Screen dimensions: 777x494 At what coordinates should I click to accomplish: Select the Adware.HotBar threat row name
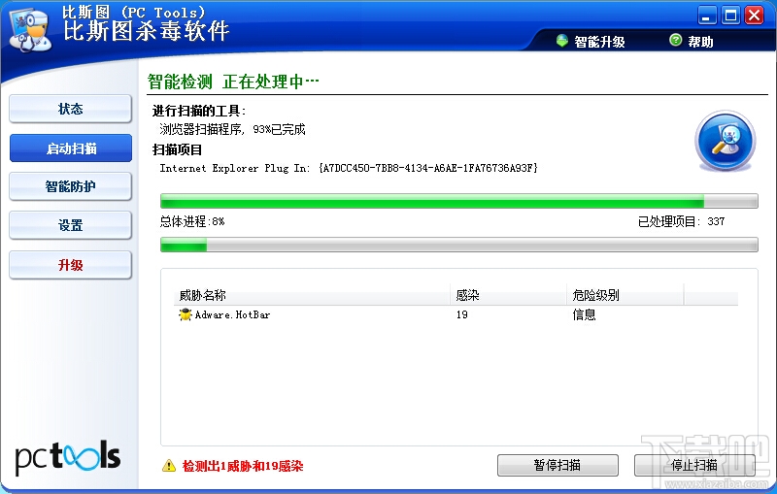(232, 314)
